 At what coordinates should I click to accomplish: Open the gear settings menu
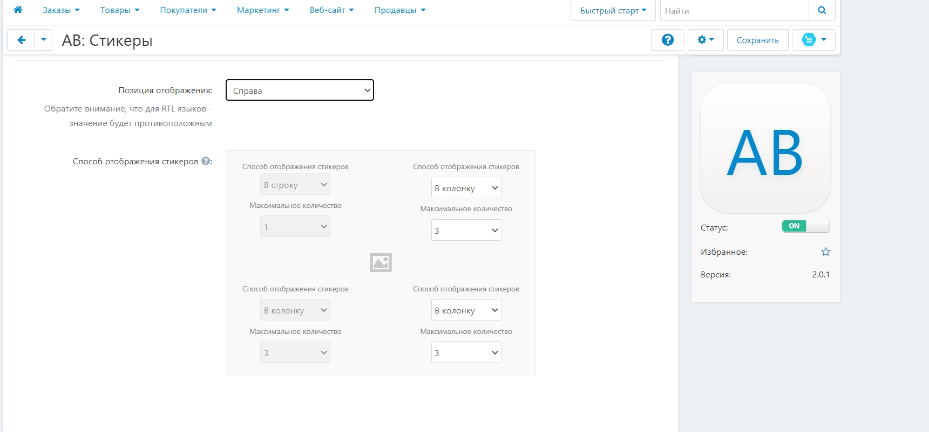[x=705, y=40]
